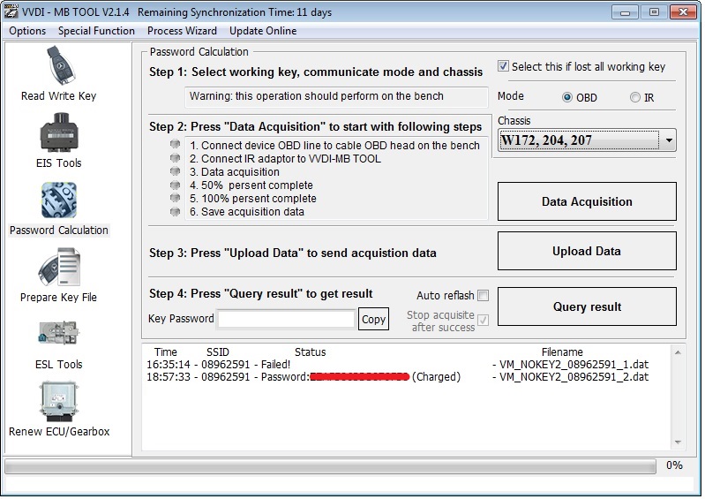
Task: Copy the key password
Action: 373,319
